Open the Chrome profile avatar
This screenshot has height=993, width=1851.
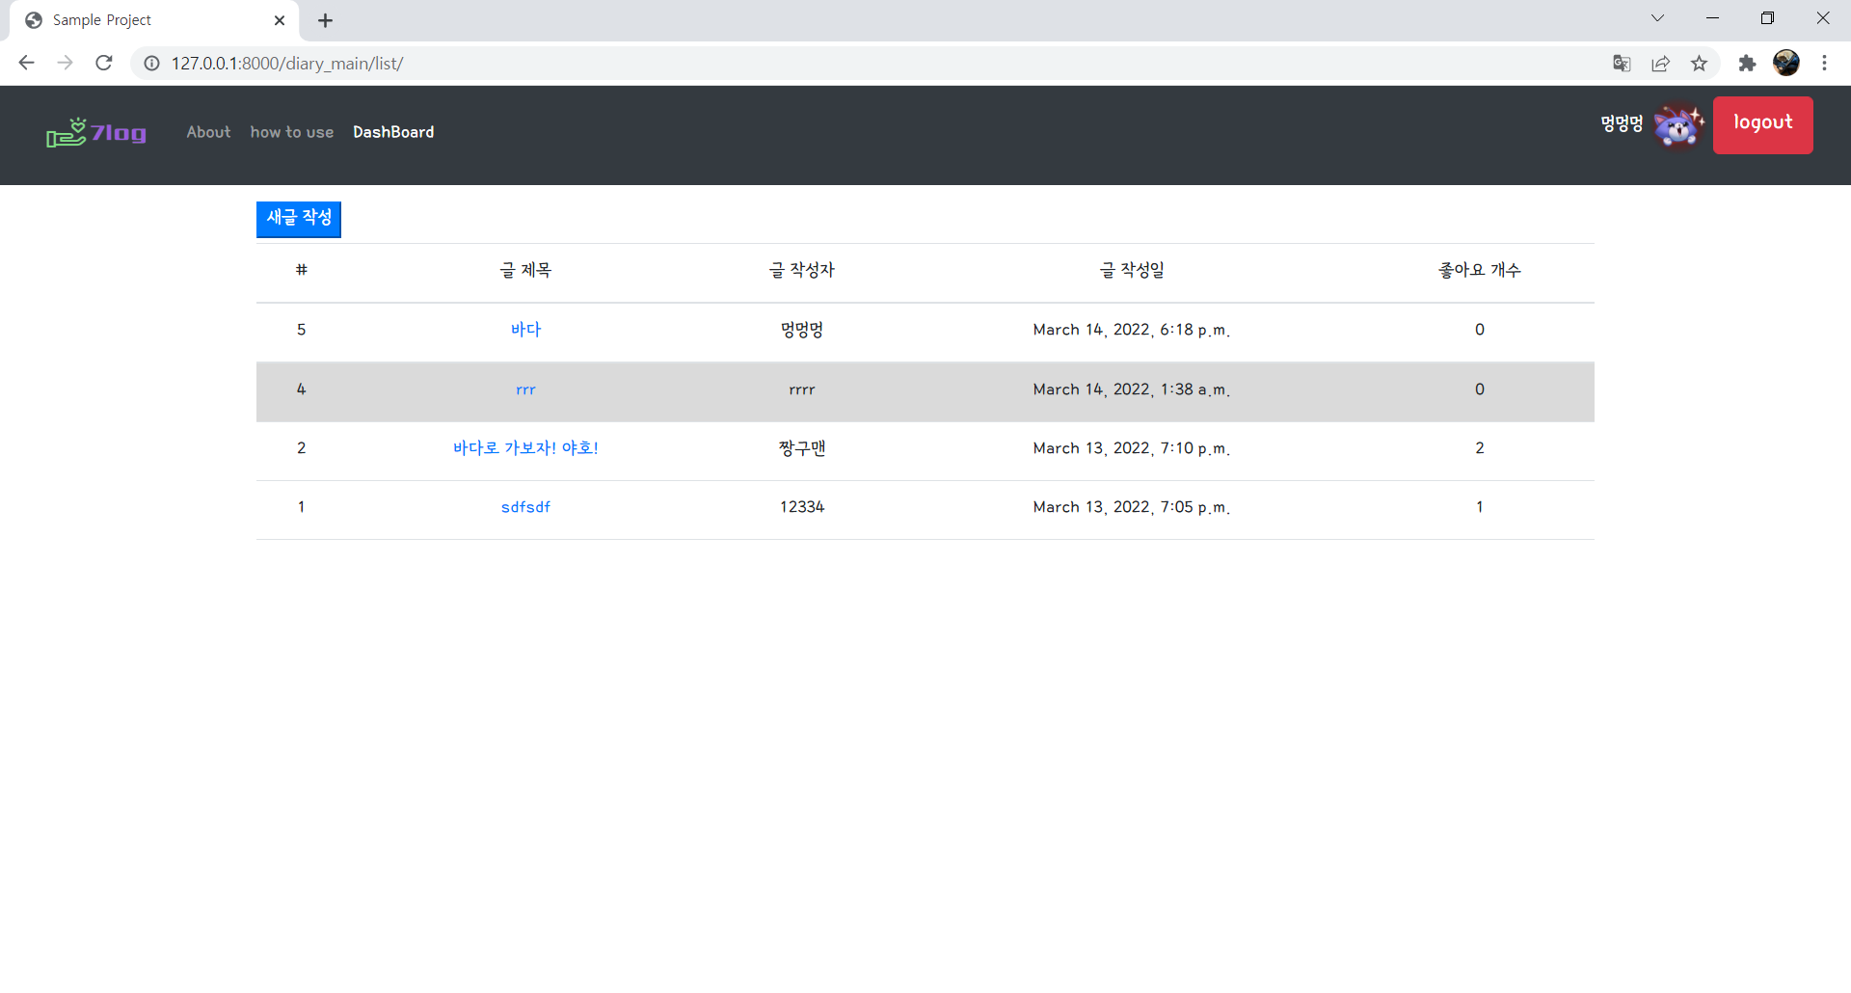click(x=1786, y=63)
